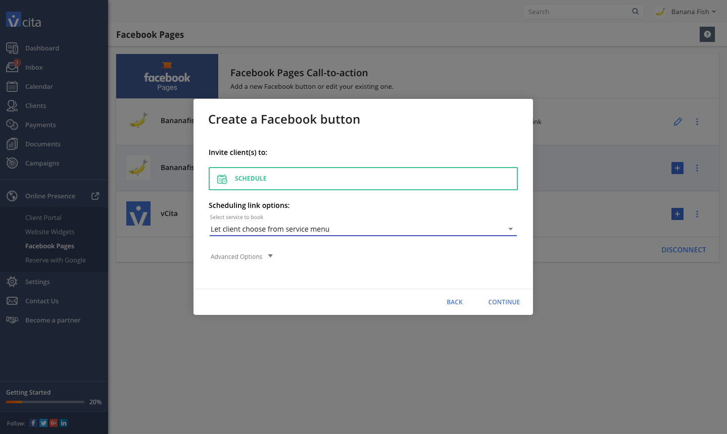
Task: Follow vCita on Google Plus icon
Action: [54, 423]
